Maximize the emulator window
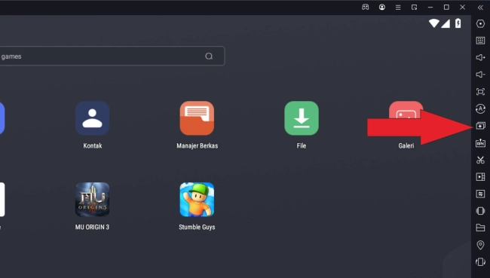 pyautogui.click(x=446, y=7)
